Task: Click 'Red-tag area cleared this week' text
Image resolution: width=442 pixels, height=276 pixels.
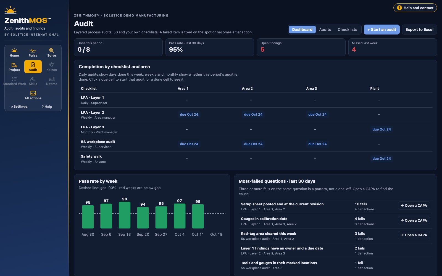Action: (269, 234)
